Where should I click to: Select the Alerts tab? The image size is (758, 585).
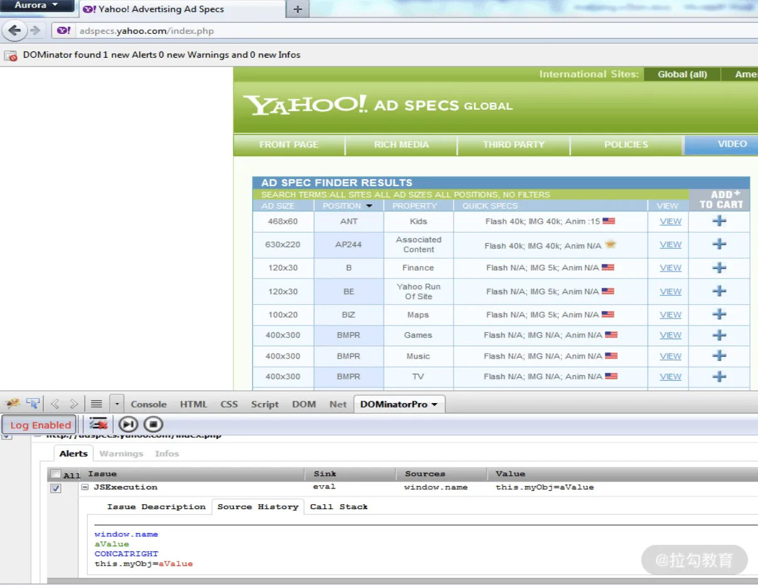click(73, 453)
